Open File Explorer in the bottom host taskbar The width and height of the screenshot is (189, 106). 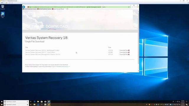point(35,105)
